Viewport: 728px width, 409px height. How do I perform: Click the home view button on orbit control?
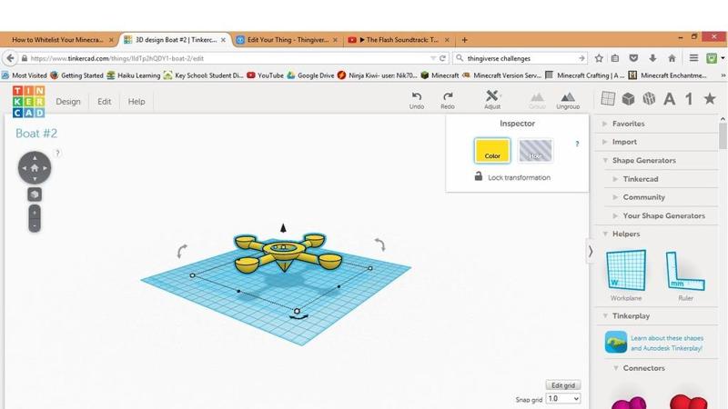35,168
